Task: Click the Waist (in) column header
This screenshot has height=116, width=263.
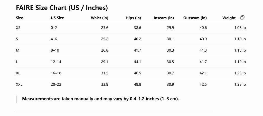Action: click(x=99, y=18)
